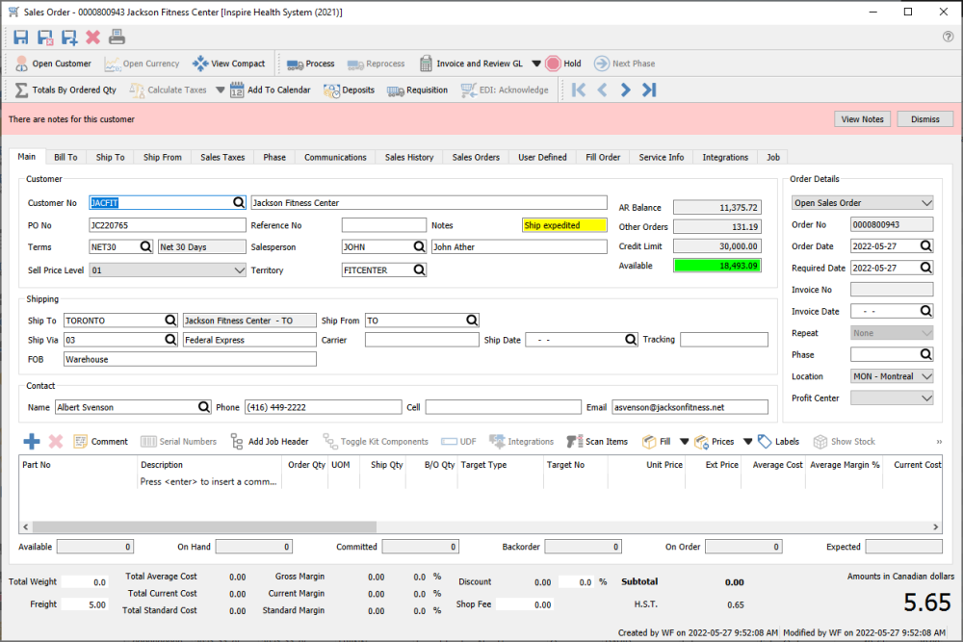Open the Deposits tool
The height and width of the screenshot is (642, 963).
click(349, 90)
